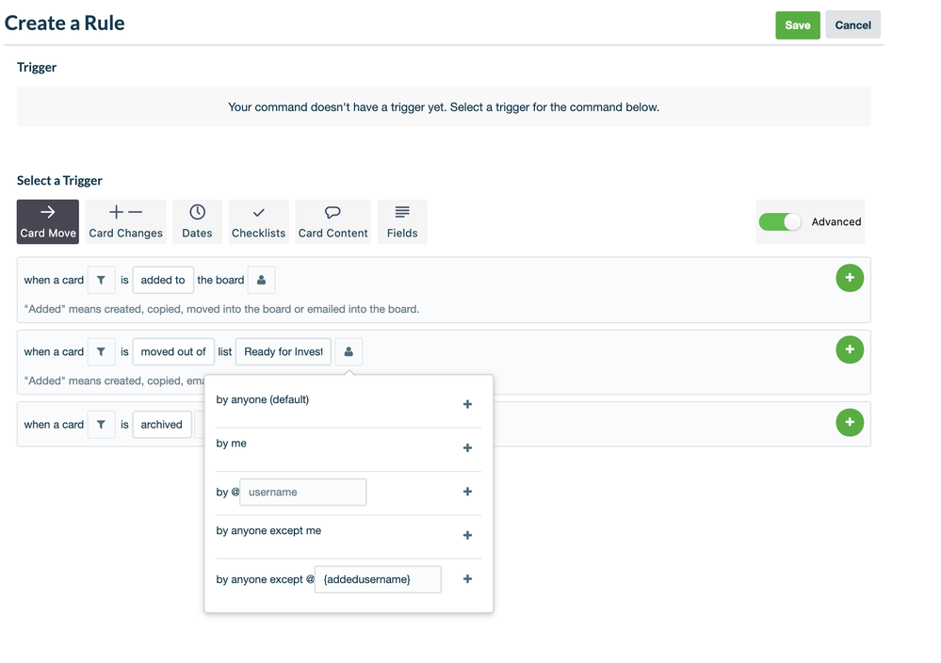Select 'by me' option text
The height and width of the screenshot is (663, 941).
[231, 444]
